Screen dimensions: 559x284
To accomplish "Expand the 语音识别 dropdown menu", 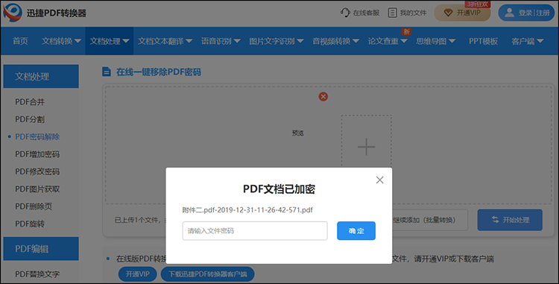I will click(x=237, y=41).
